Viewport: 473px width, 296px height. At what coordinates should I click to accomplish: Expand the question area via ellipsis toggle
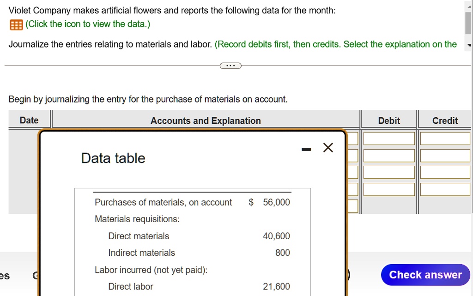(x=230, y=66)
